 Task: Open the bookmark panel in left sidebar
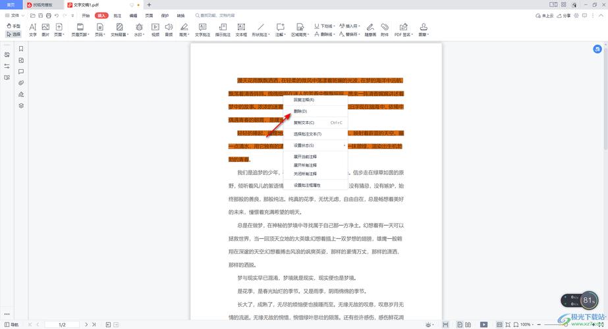tap(21, 49)
